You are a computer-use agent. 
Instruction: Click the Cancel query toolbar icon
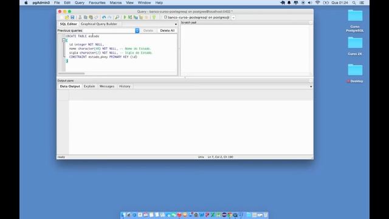(x=146, y=18)
